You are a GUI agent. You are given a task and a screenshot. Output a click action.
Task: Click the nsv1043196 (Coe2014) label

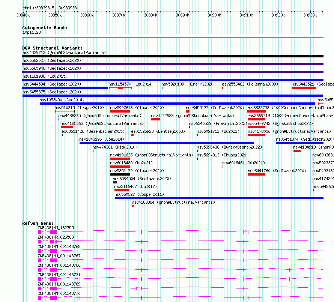coord(102,139)
